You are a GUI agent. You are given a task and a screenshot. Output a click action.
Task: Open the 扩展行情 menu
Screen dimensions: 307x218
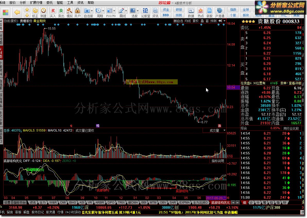click(36, 3)
